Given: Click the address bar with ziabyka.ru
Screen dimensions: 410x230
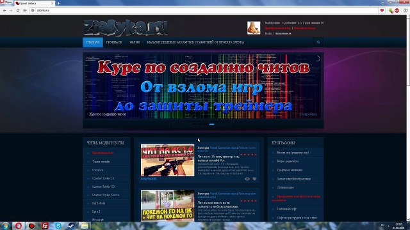Looking at the screenshot, I should pos(204,10).
